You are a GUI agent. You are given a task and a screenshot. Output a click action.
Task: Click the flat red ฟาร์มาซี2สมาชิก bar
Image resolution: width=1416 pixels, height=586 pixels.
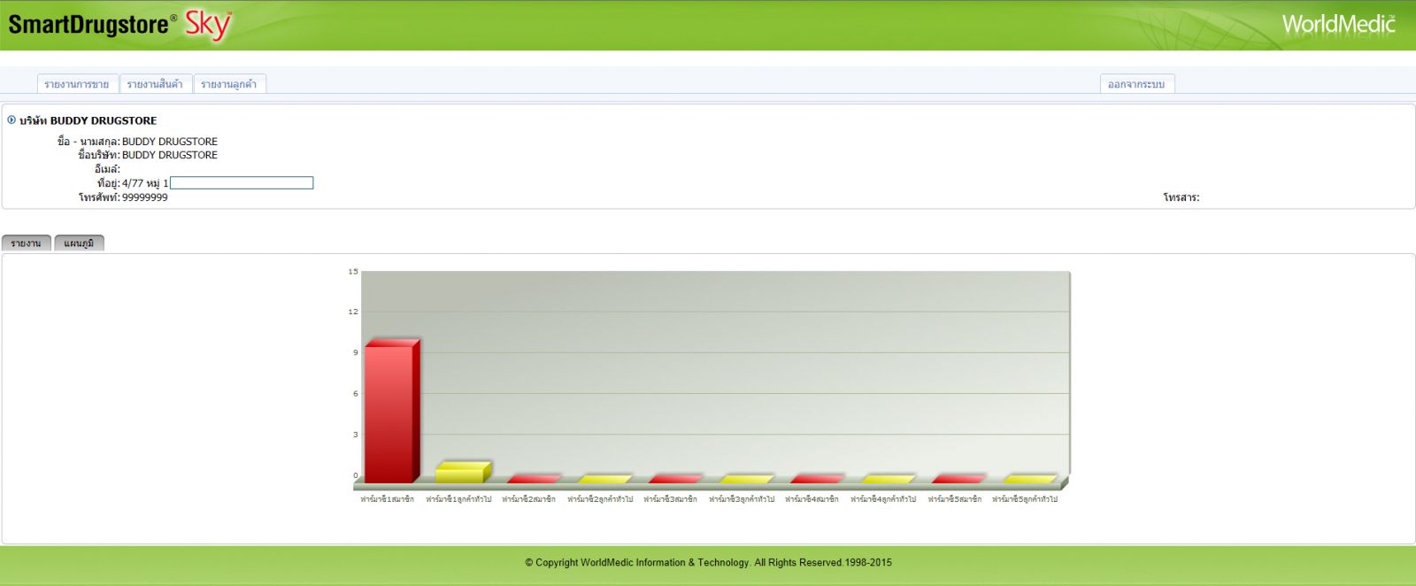[x=533, y=479]
